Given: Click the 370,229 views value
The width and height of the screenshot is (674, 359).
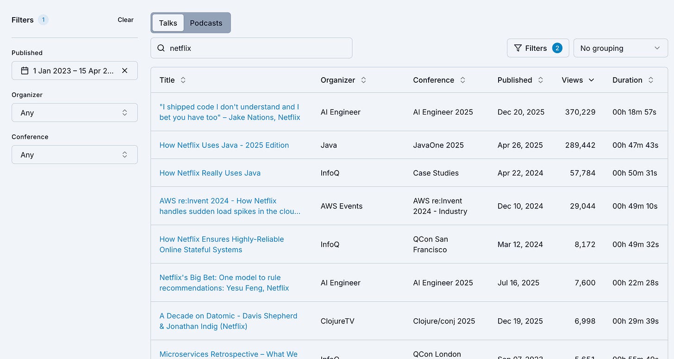Looking at the screenshot, I should [x=580, y=112].
